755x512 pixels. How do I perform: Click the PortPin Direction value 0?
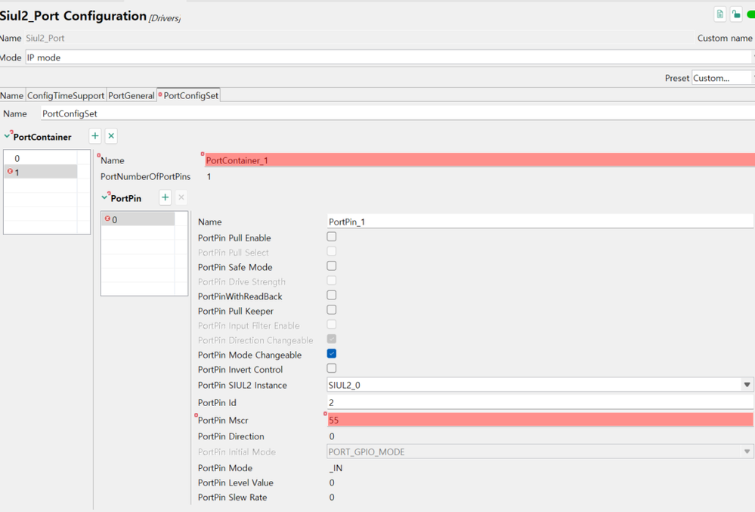click(332, 436)
